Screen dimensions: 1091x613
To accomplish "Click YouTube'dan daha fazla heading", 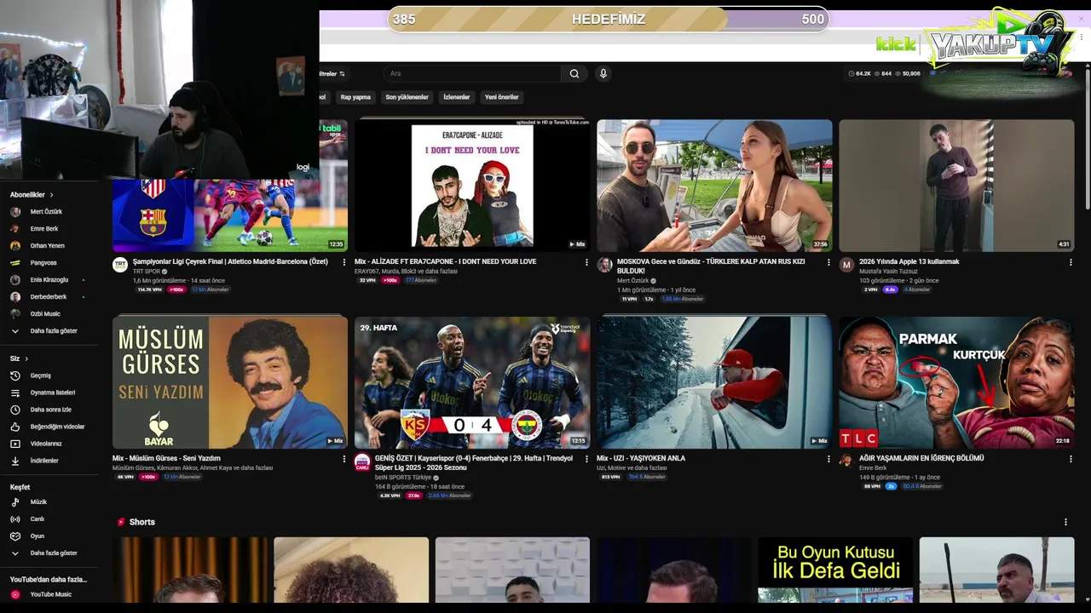I will click(x=49, y=580).
